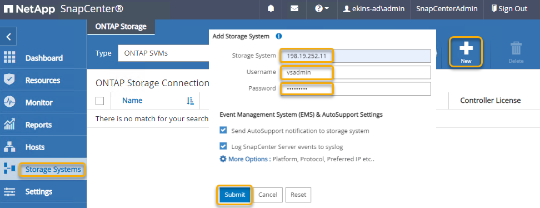This screenshot has width=540, height=208.
Task: Open the Hosts page
Action: coord(35,147)
